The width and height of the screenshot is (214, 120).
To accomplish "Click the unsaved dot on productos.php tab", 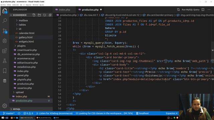I will 101,10.
